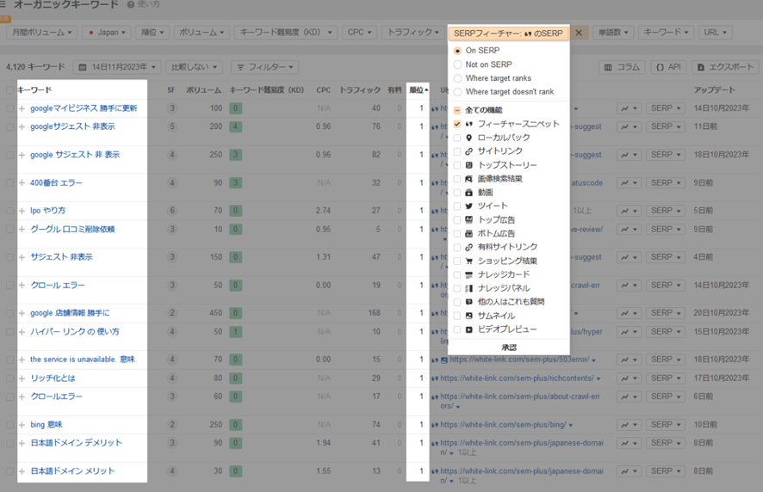
Task: Sort by the アップデート column header
Action: tap(714, 90)
